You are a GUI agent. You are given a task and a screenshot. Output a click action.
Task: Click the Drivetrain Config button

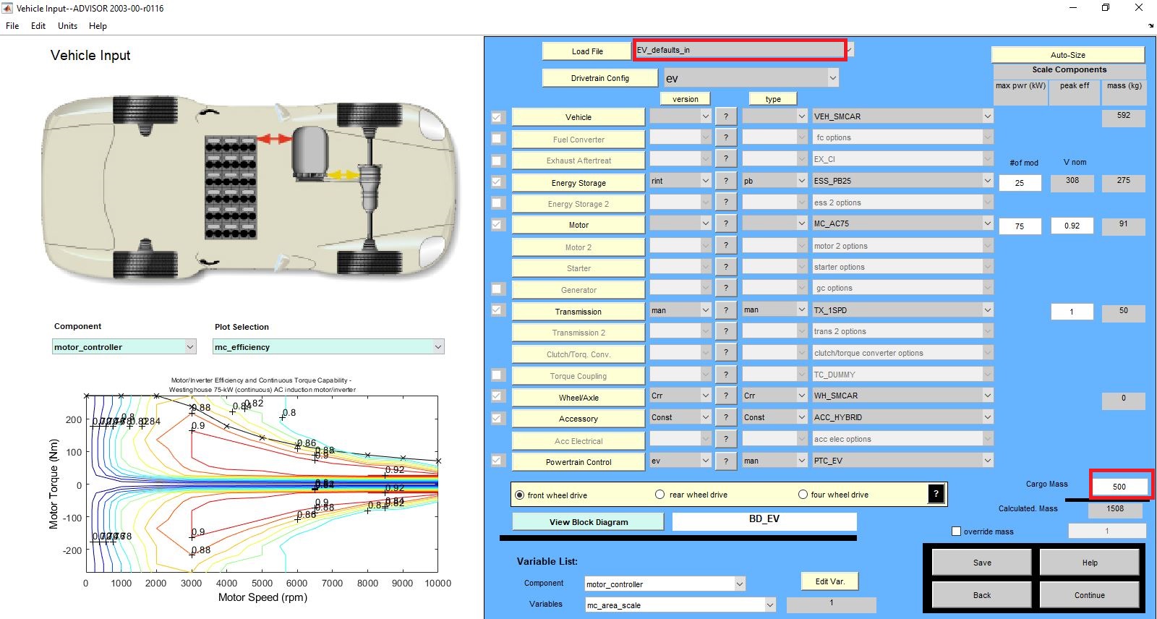pos(599,78)
